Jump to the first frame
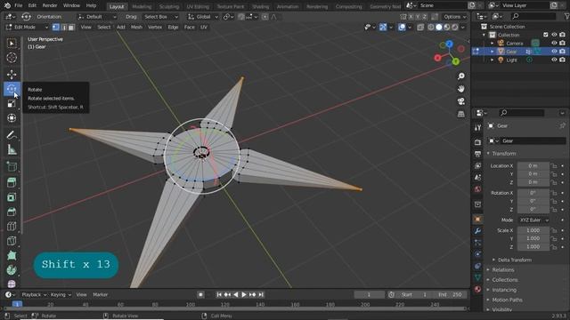 pyautogui.click(x=219, y=294)
